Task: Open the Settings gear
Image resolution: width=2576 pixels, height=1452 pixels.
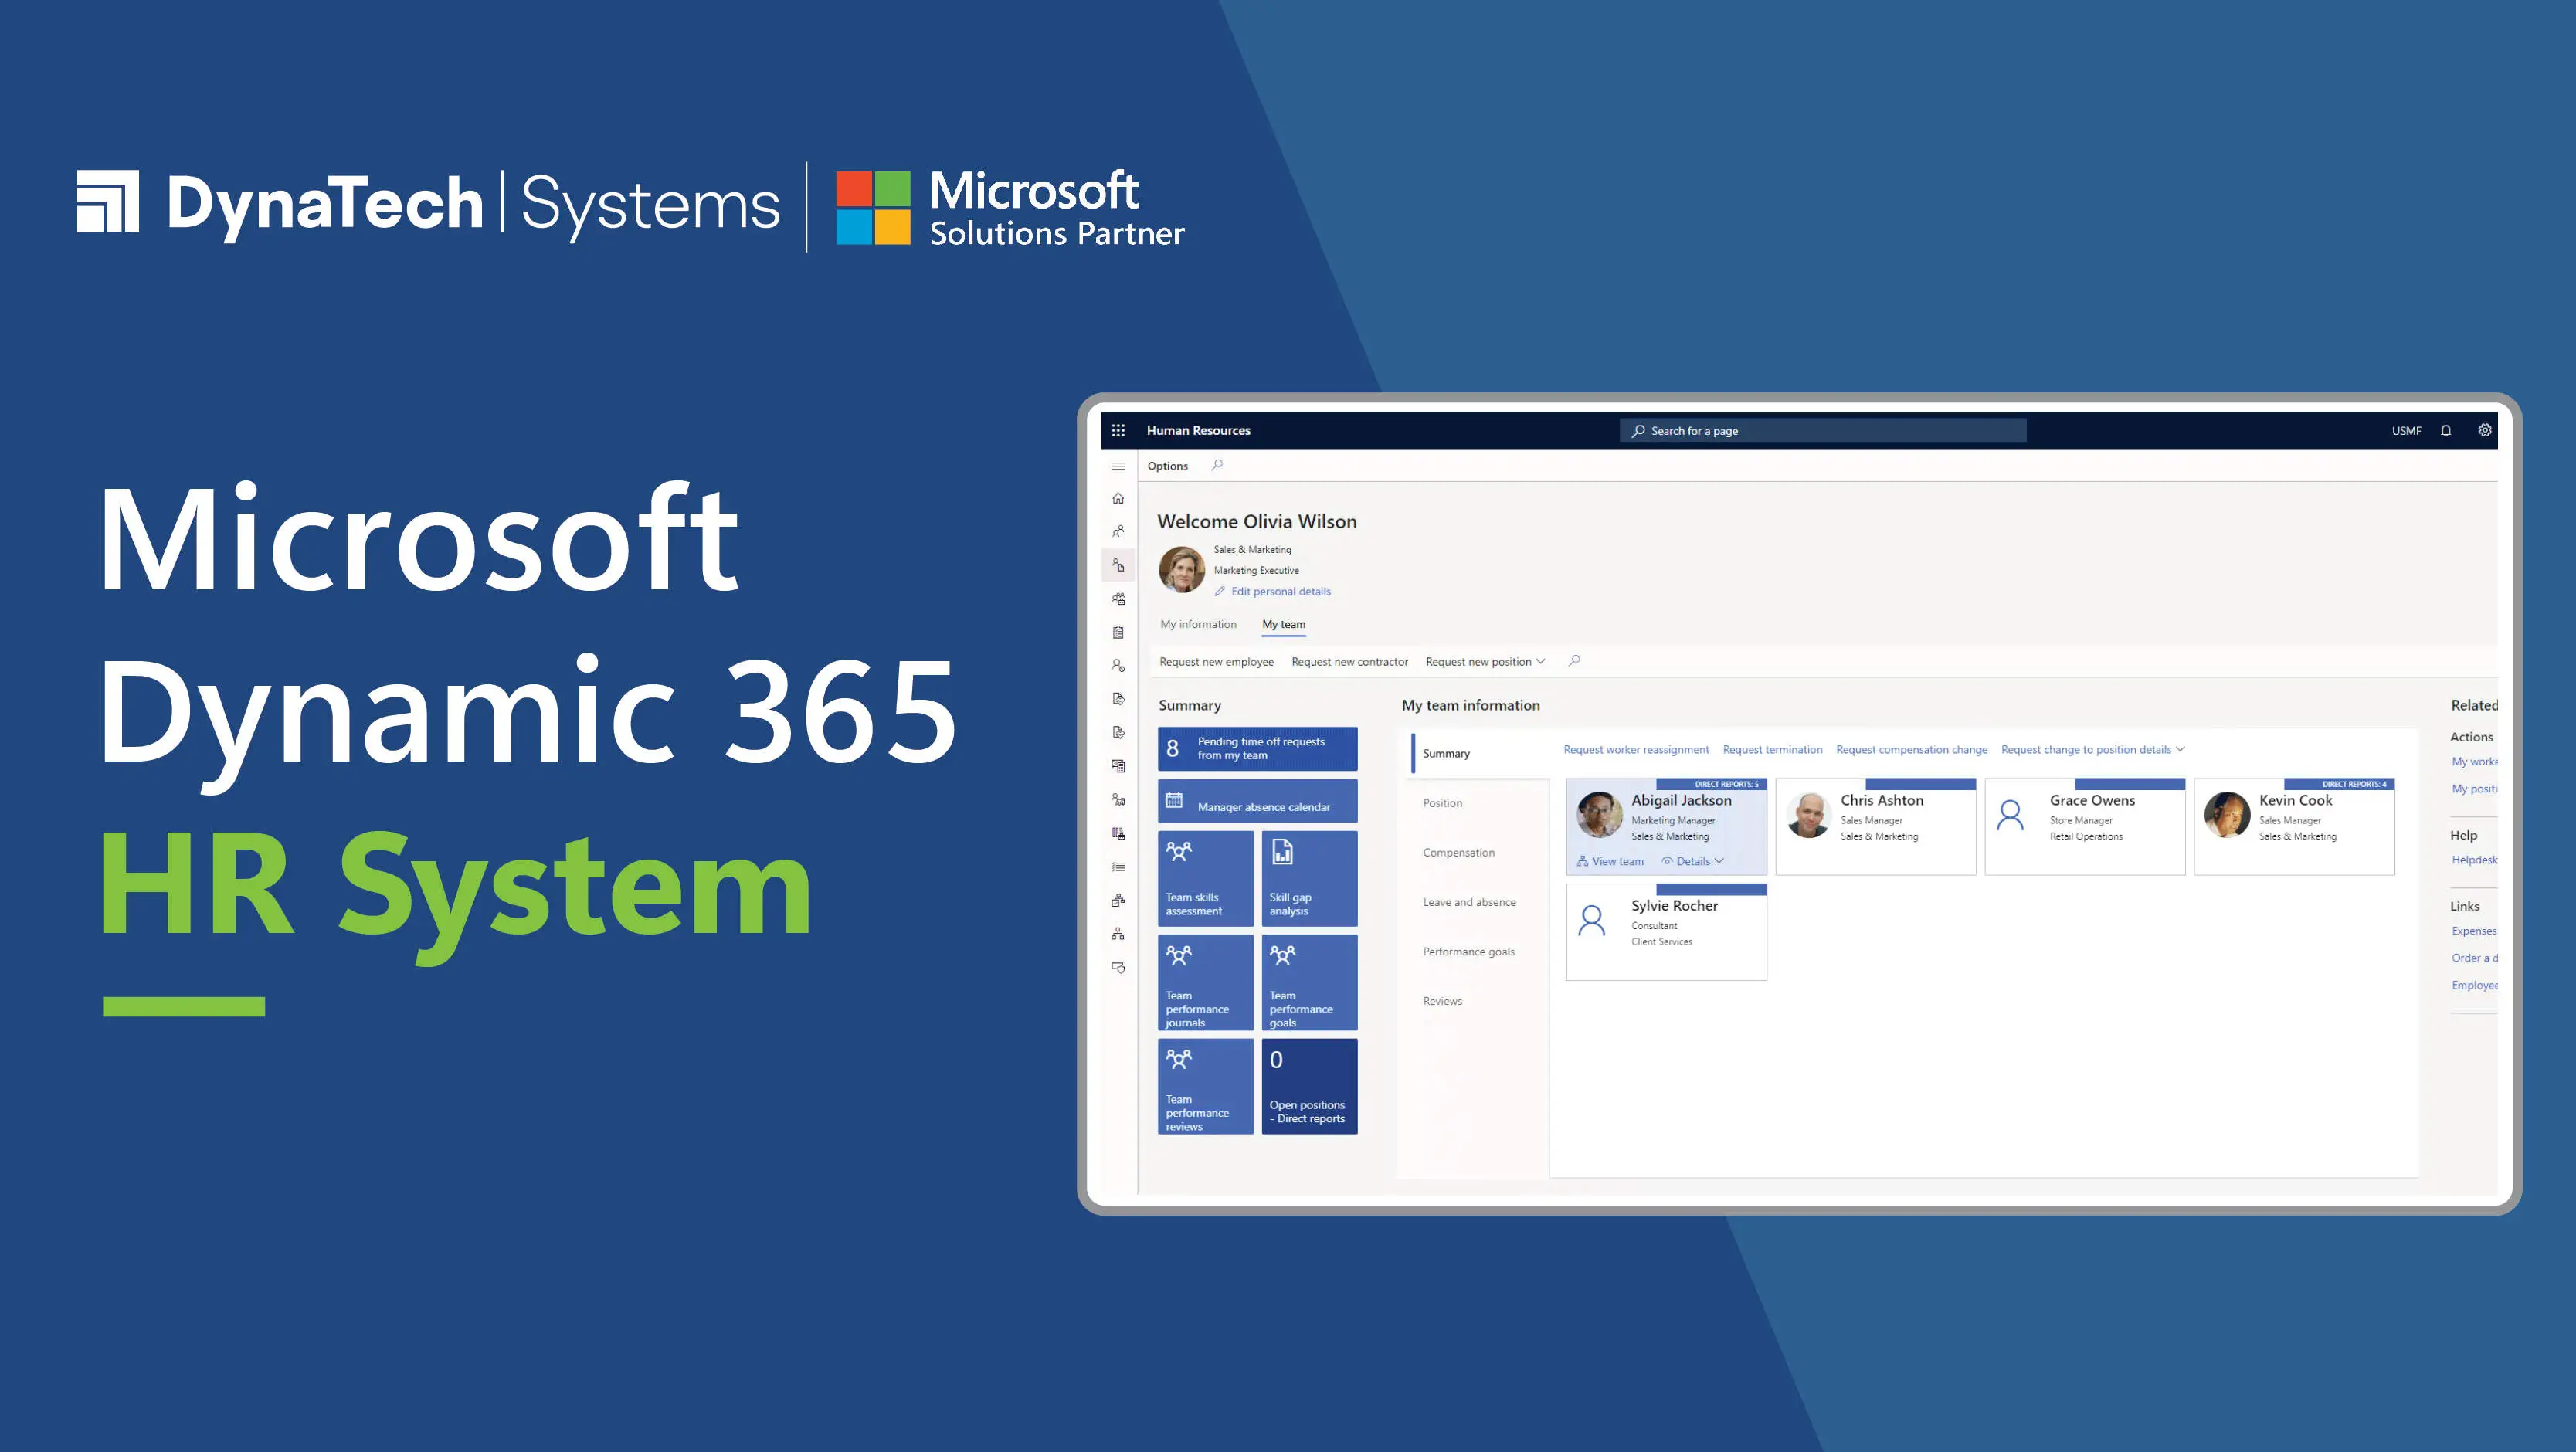Action: (2485, 430)
